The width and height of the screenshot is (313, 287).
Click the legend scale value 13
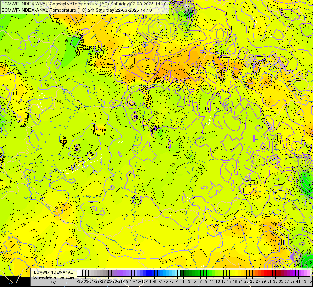218,281
